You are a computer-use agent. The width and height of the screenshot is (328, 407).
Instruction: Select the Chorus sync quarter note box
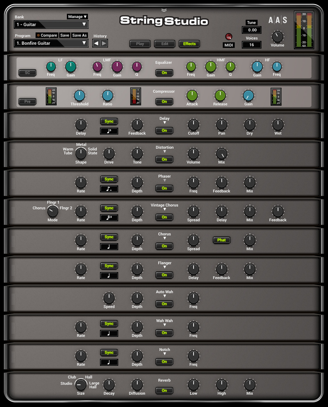(x=109, y=246)
